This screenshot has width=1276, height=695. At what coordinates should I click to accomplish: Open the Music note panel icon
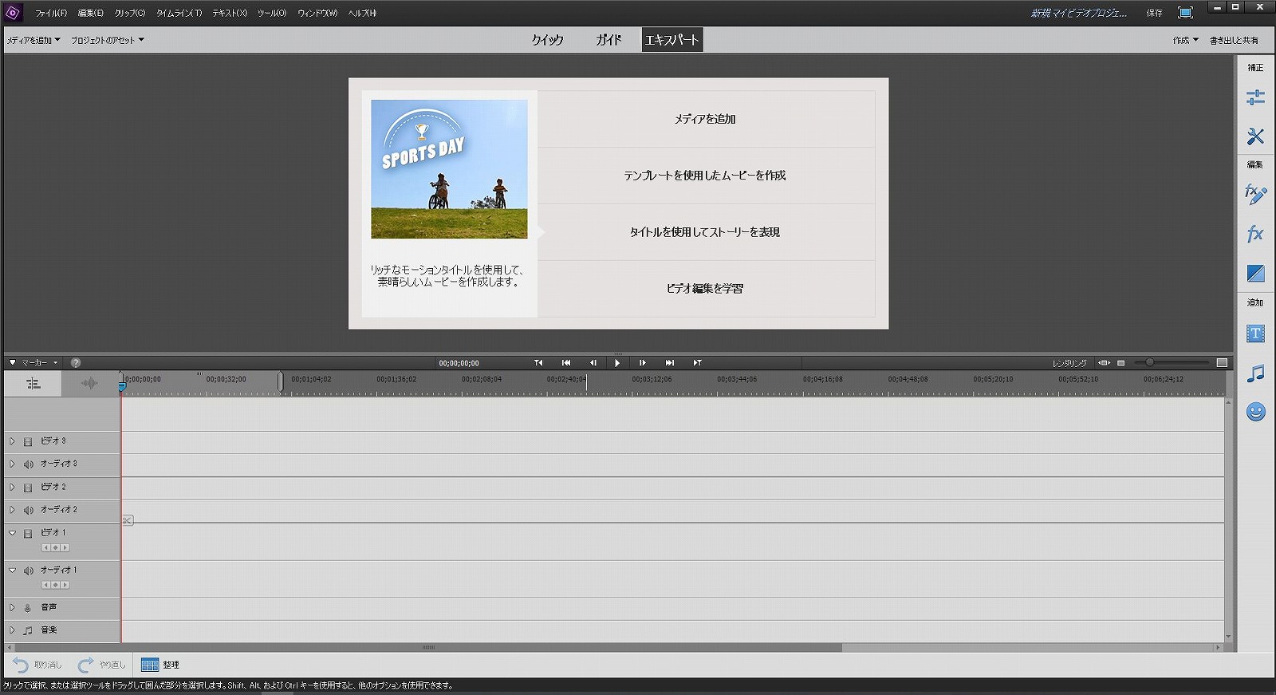[1255, 373]
